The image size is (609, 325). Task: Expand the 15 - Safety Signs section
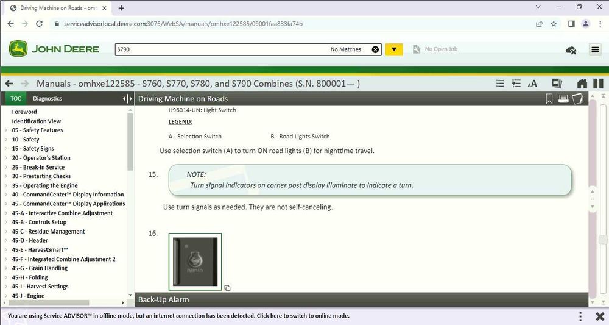(x=6, y=149)
